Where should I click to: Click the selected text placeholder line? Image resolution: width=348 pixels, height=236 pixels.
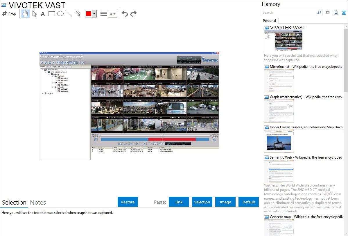(x=57, y=213)
